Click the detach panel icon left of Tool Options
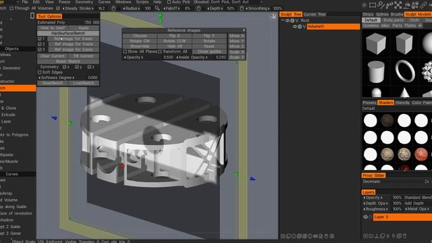 pyautogui.click(x=32, y=16)
